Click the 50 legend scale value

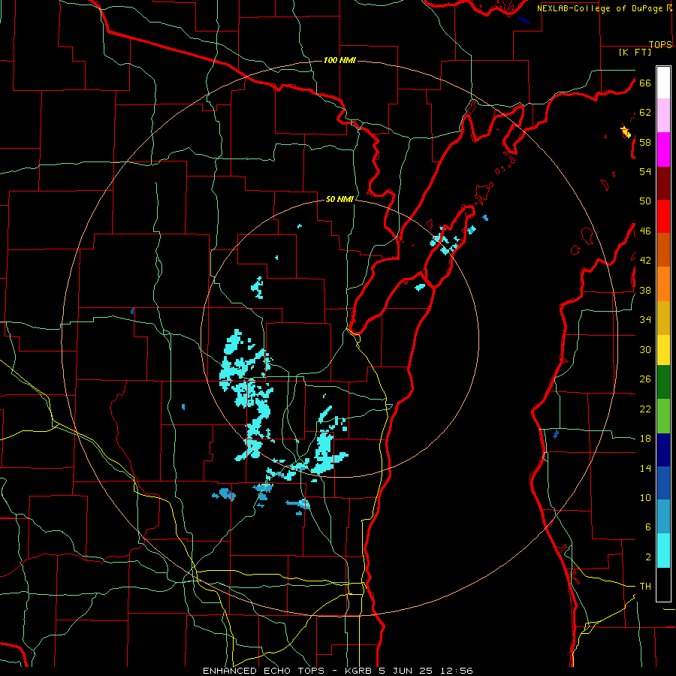[645, 201]
